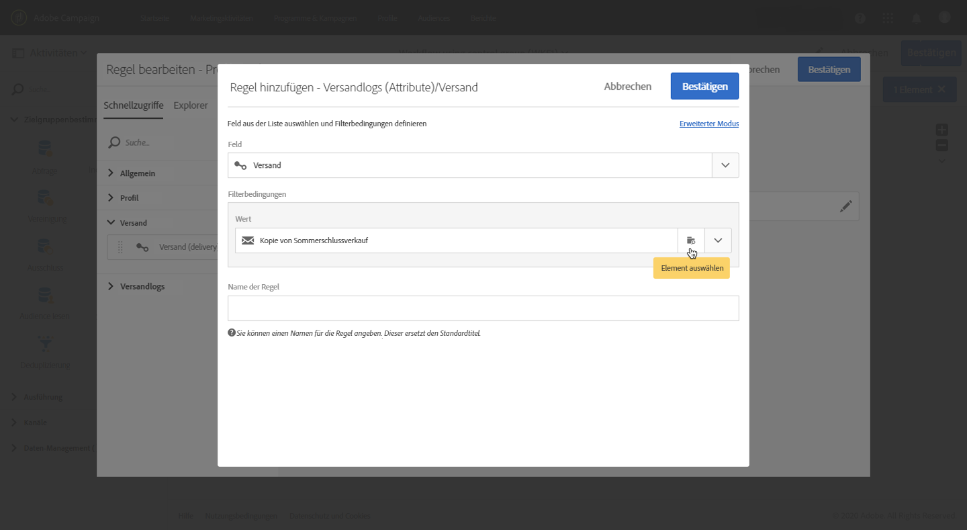Screen dimensions: 967x530
Task: Click the envelope icon in Wert field
Action: [248, 240]
